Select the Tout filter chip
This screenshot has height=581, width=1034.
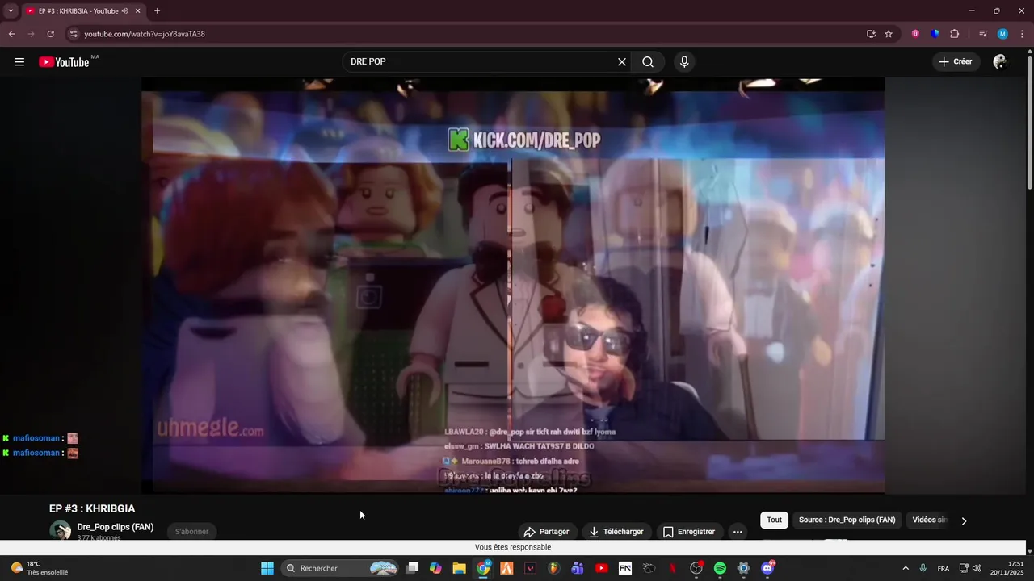coord(775,520)
